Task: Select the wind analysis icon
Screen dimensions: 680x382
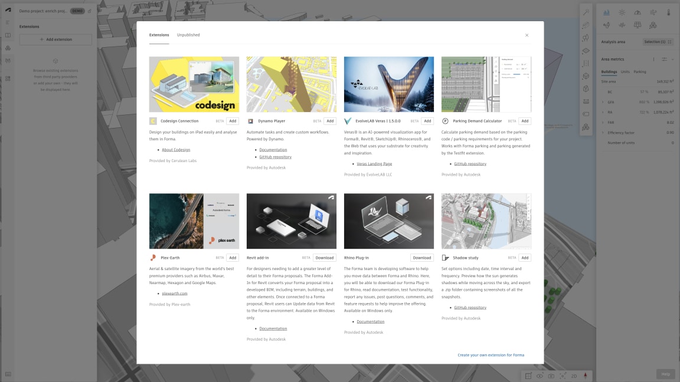Action: (653, 12)
